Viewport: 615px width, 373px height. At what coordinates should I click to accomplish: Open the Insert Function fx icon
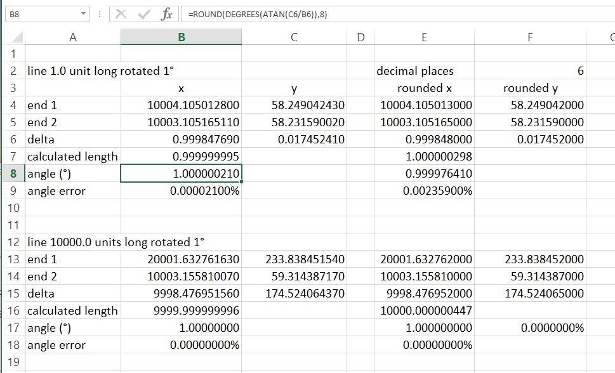pyautogui.click(x=167, y=15)
